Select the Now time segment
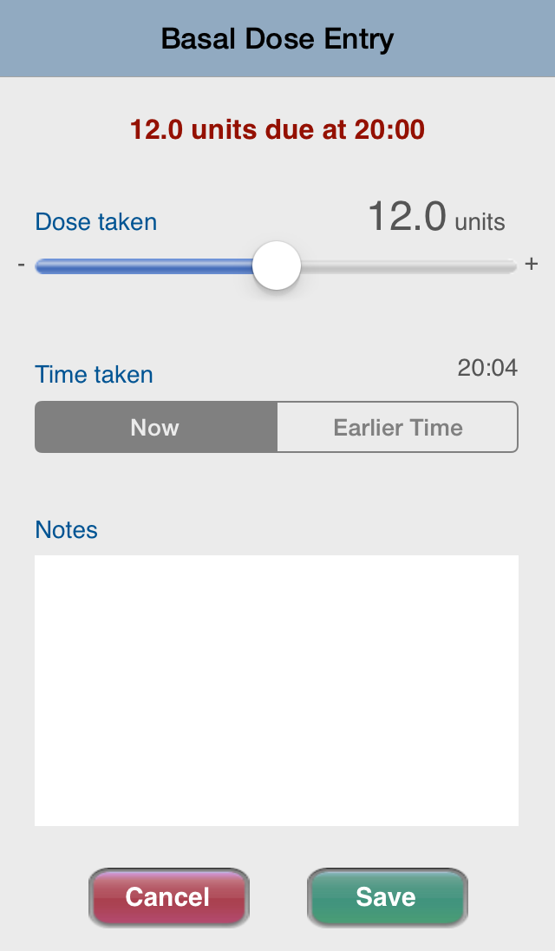The height and width of the screenshot is (951, 555). click(156, 427)
